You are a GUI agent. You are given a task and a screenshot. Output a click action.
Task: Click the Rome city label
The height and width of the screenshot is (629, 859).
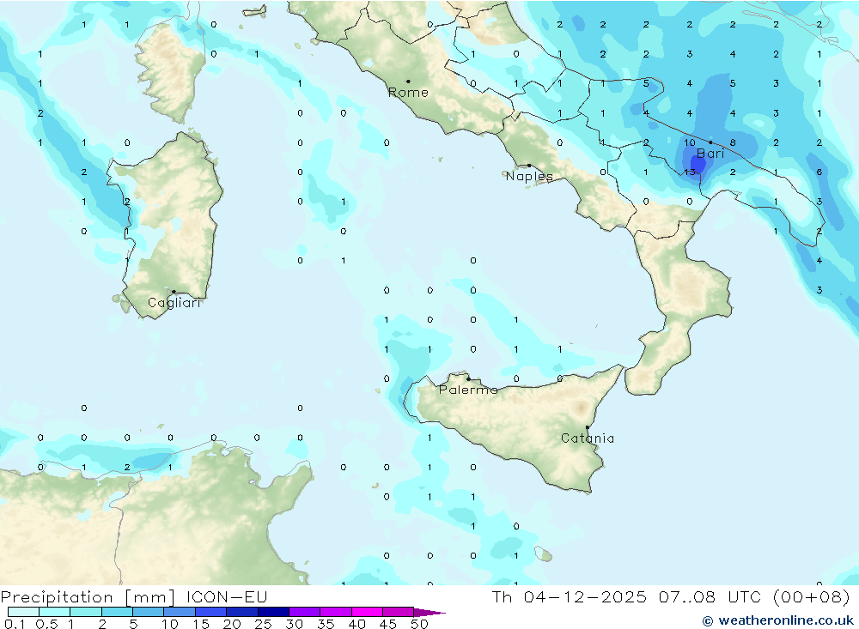point(408,93)
